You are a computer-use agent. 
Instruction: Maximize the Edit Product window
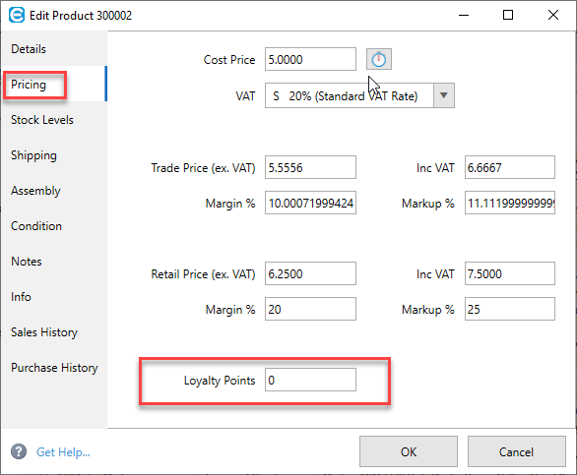pyautogui.click(x=508, y=15)
